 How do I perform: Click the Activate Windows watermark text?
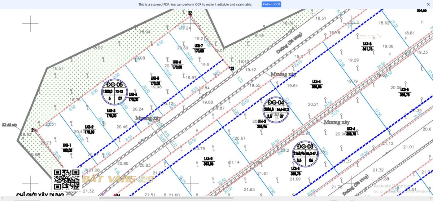pyautogui.click(x=391, y=186)
